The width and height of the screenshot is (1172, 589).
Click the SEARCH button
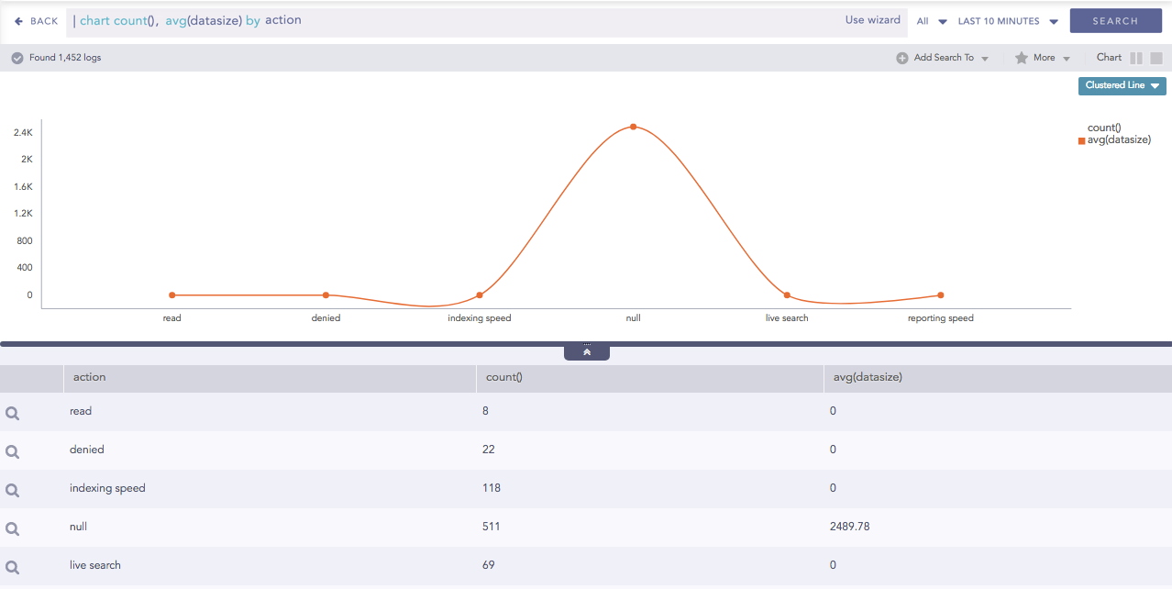1115,20
